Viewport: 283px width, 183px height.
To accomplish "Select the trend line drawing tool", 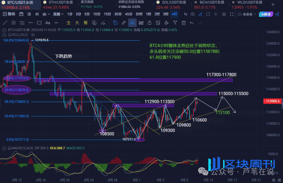I will click(x=5, y=23).
